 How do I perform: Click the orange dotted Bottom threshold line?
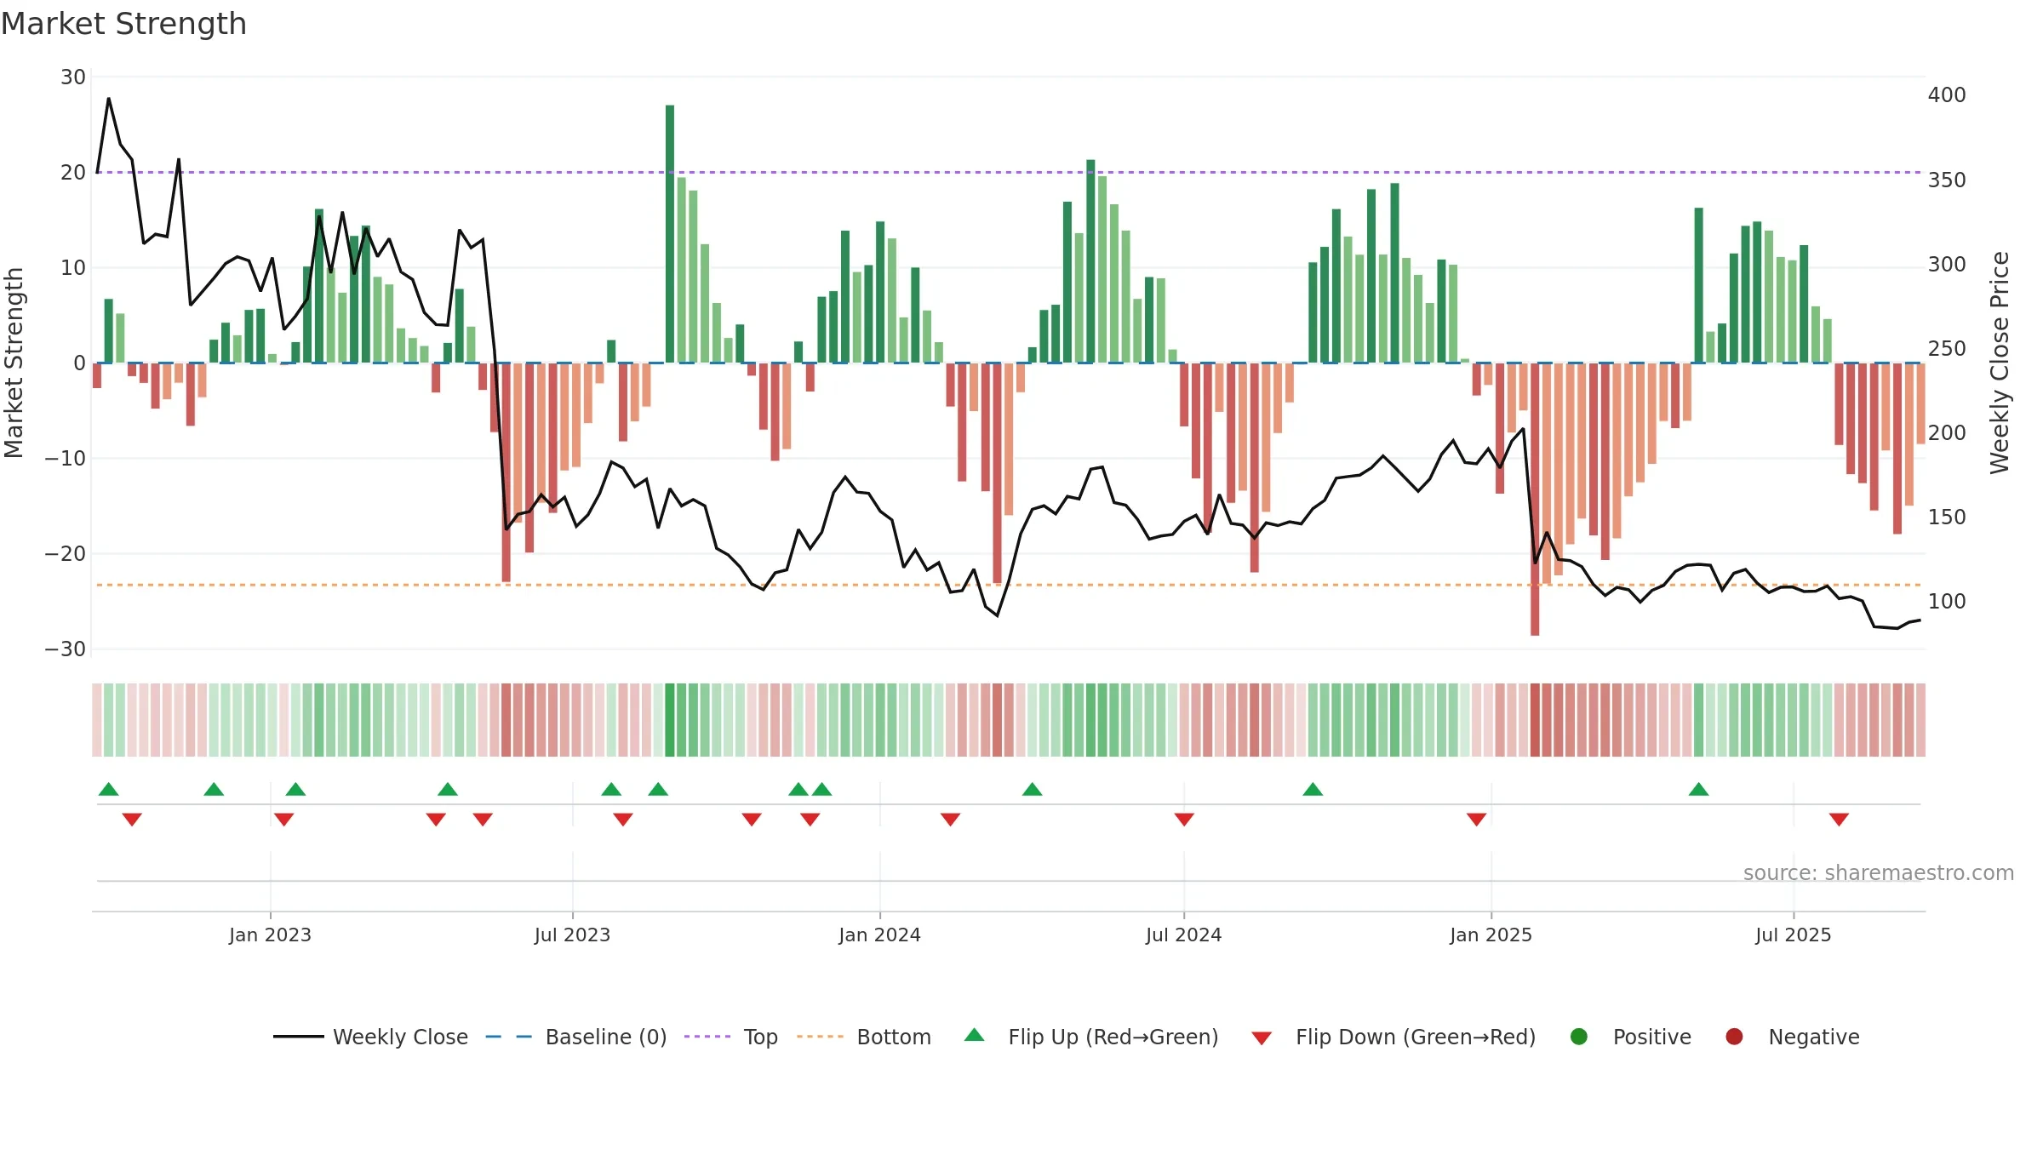pyautogui.click(x=1009, y=585)
